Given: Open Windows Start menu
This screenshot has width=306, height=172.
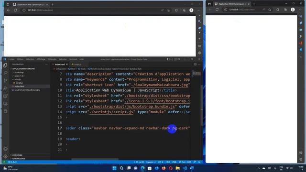Looking at the screenshot, I should coord(114,168).
